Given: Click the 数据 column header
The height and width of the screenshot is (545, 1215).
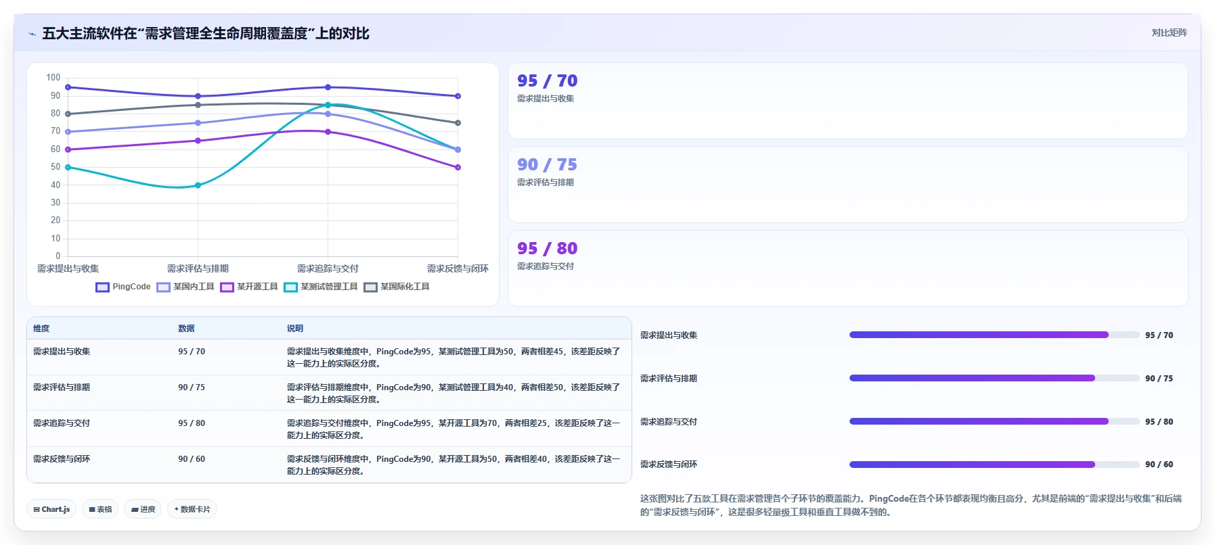Looking at the screenshot, I should (x=186, y=329).
